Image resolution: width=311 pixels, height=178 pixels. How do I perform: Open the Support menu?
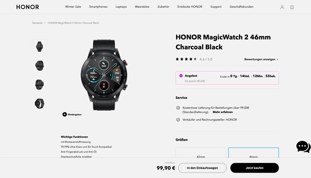pyautogui.click(x=216, y=7)
